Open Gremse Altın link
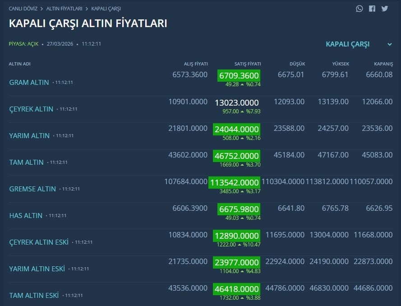Screen dimensions: 401x306 pos(32,189)
